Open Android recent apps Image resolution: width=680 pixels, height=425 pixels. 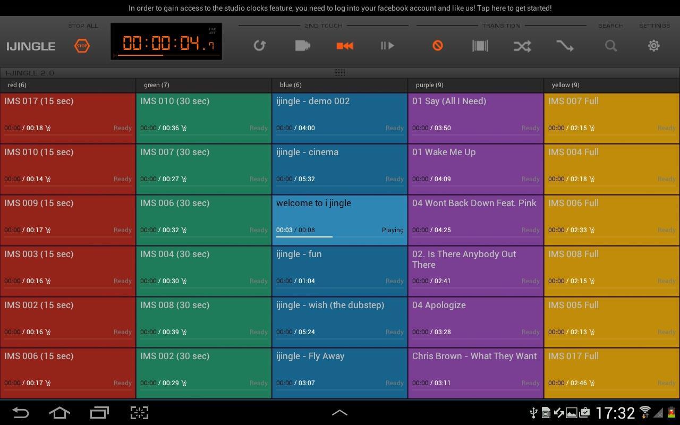click(x=99, y=413)
